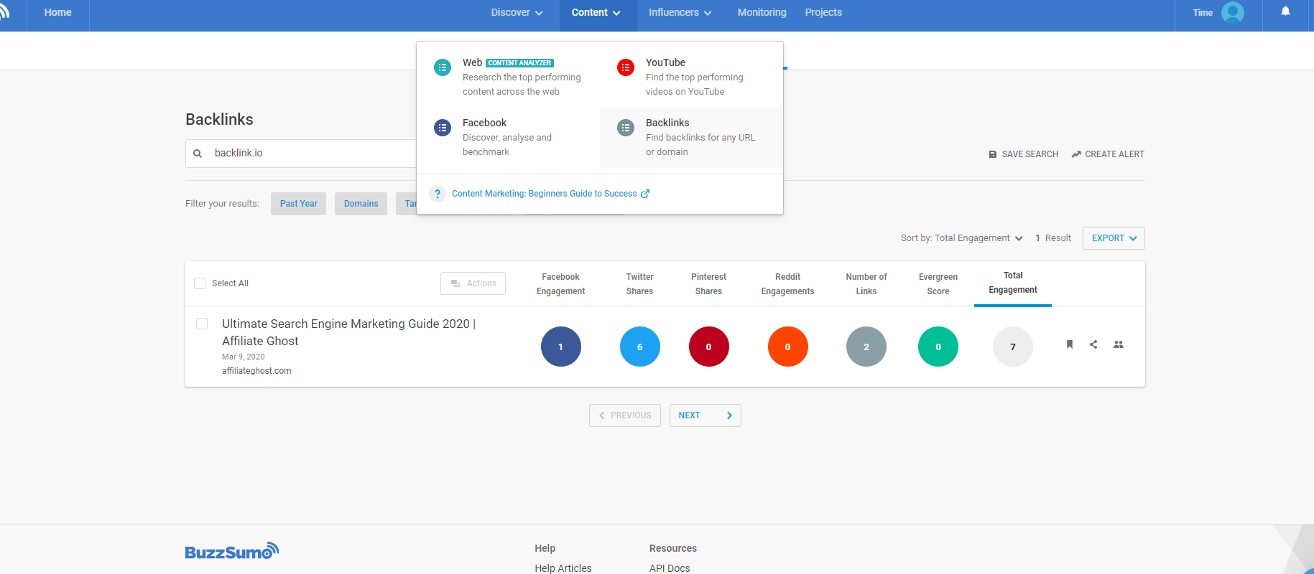Select the red YouTube list icon

coord(626,67)
